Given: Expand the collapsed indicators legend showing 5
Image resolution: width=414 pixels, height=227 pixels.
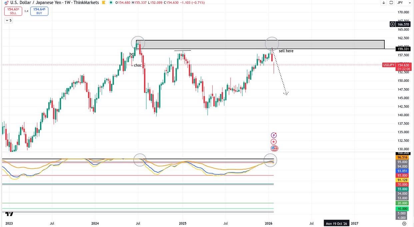Looking at the screenshot, I should [x=8, y=20].
